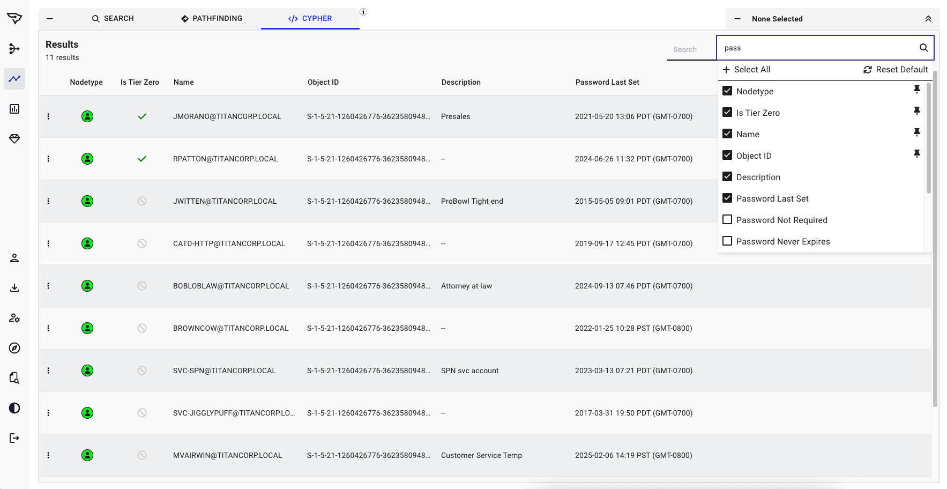
Task: Select the graph line chart icon in sidebar
Action: click(14, 79)
